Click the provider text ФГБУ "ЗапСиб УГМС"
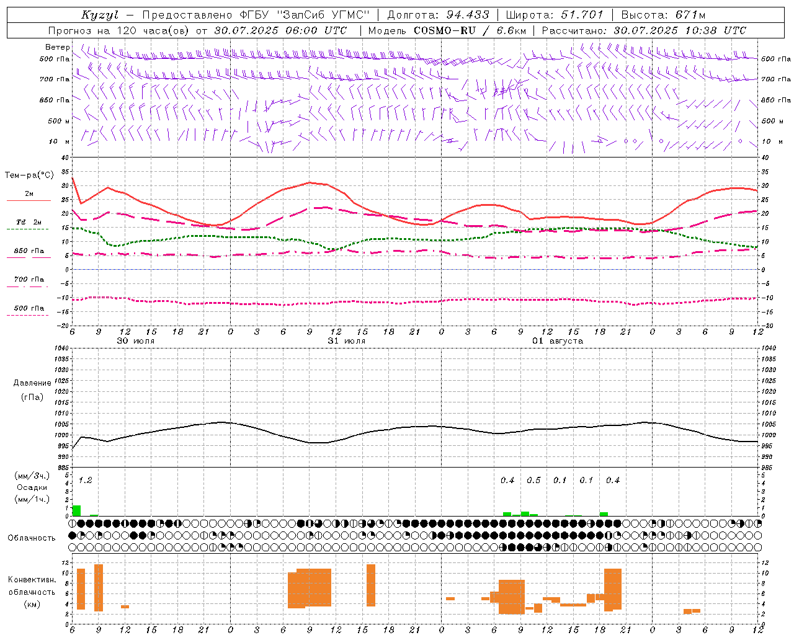794x635 pixels. click(x=304, y=15)
